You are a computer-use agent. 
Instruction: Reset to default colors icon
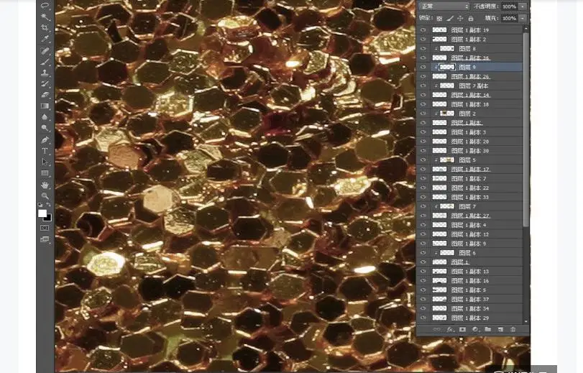(40, 205)
